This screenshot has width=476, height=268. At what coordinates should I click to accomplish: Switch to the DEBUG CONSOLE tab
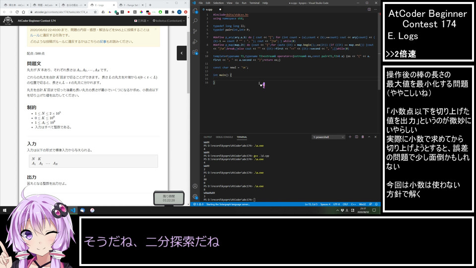(x=224, y=137)
